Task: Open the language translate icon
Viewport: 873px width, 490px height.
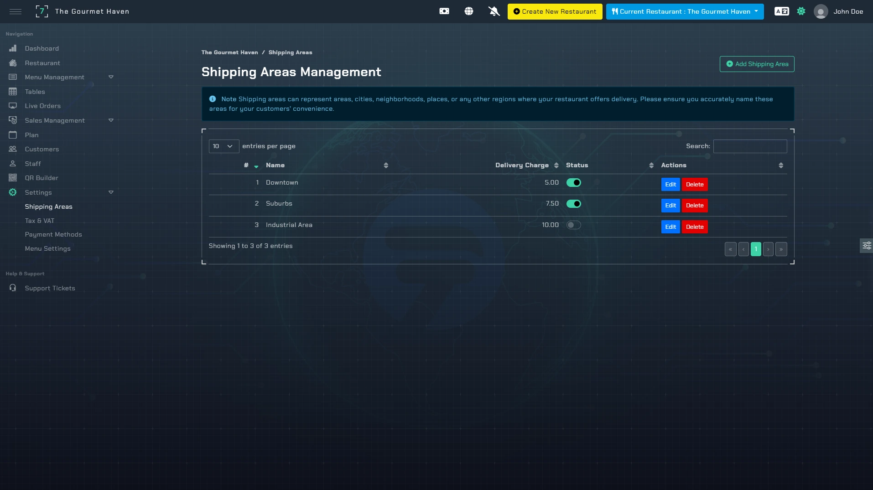Action: click(782, 11)
